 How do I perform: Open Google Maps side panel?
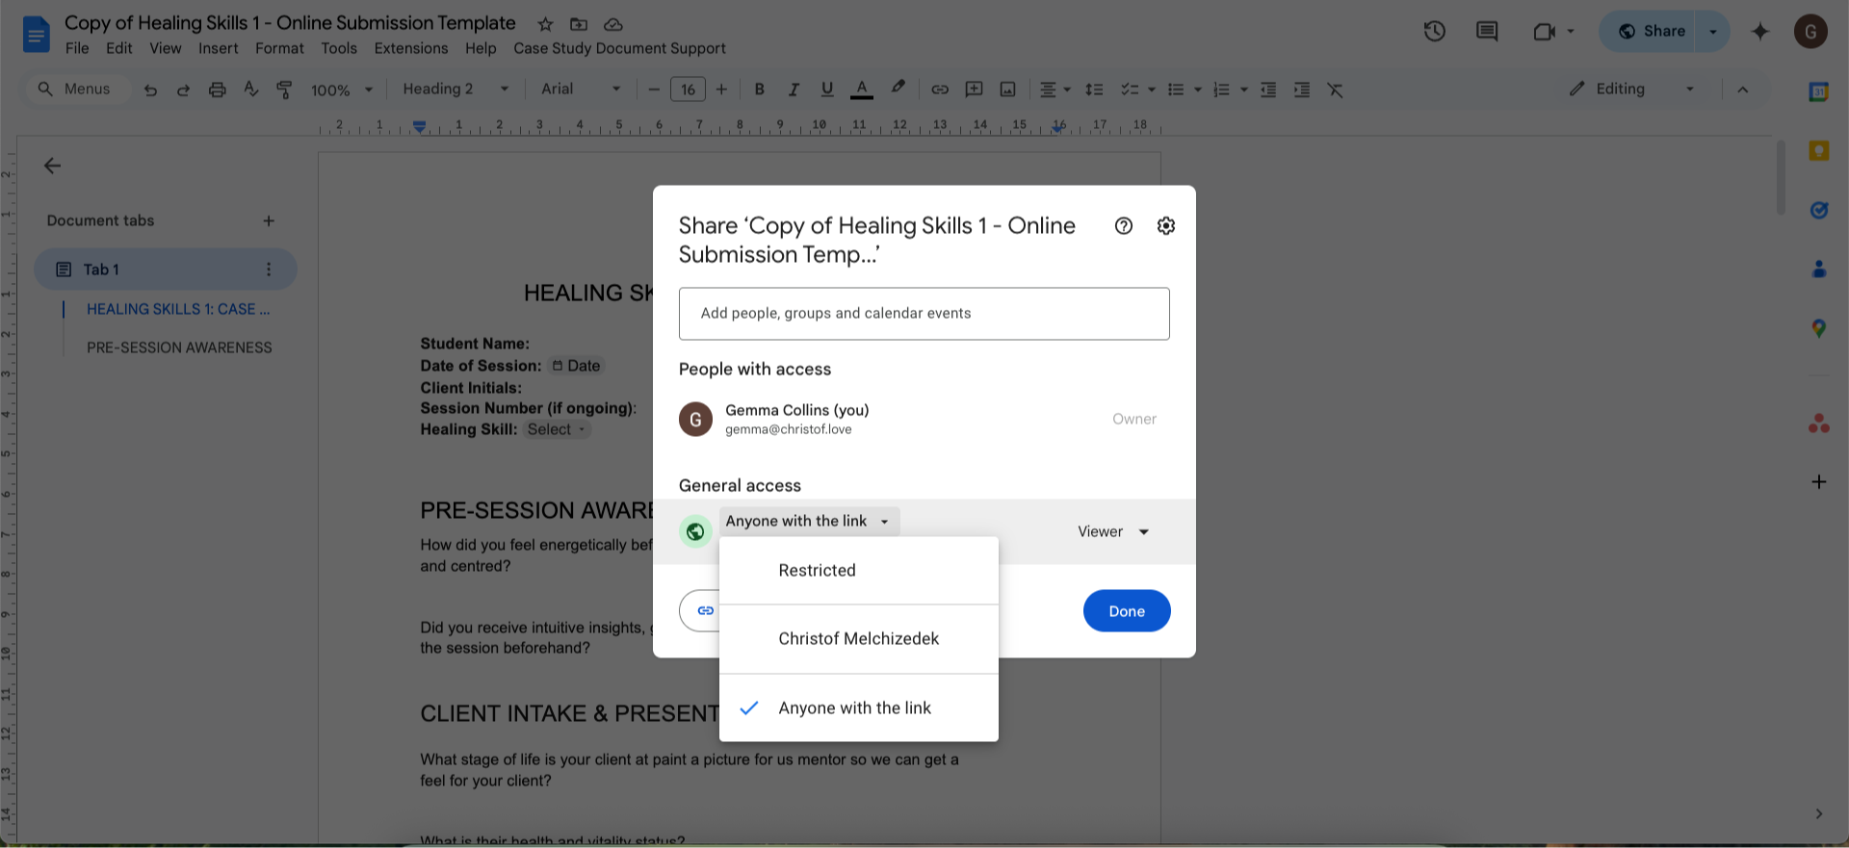pyautogui.click(x=1819, y=328)
